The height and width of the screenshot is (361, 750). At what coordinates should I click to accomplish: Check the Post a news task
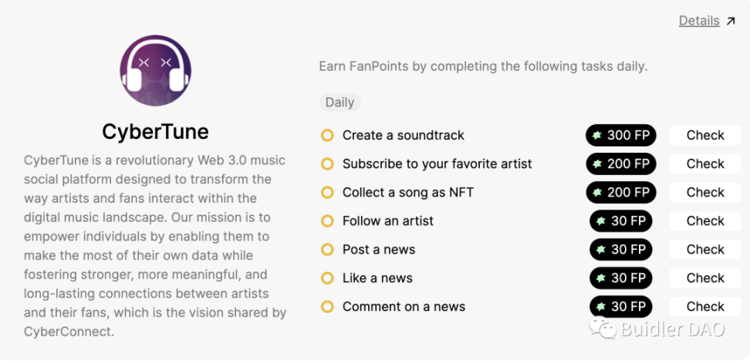(x=705, y=250)
